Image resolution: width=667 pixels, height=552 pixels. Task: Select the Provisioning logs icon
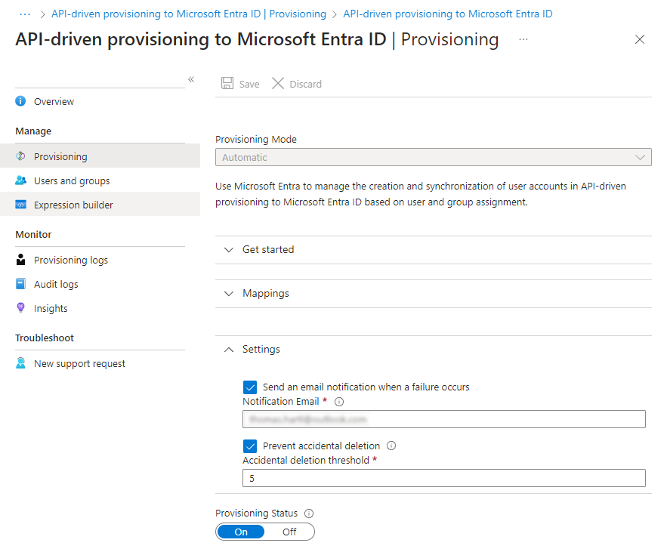(x=19, y=260)
